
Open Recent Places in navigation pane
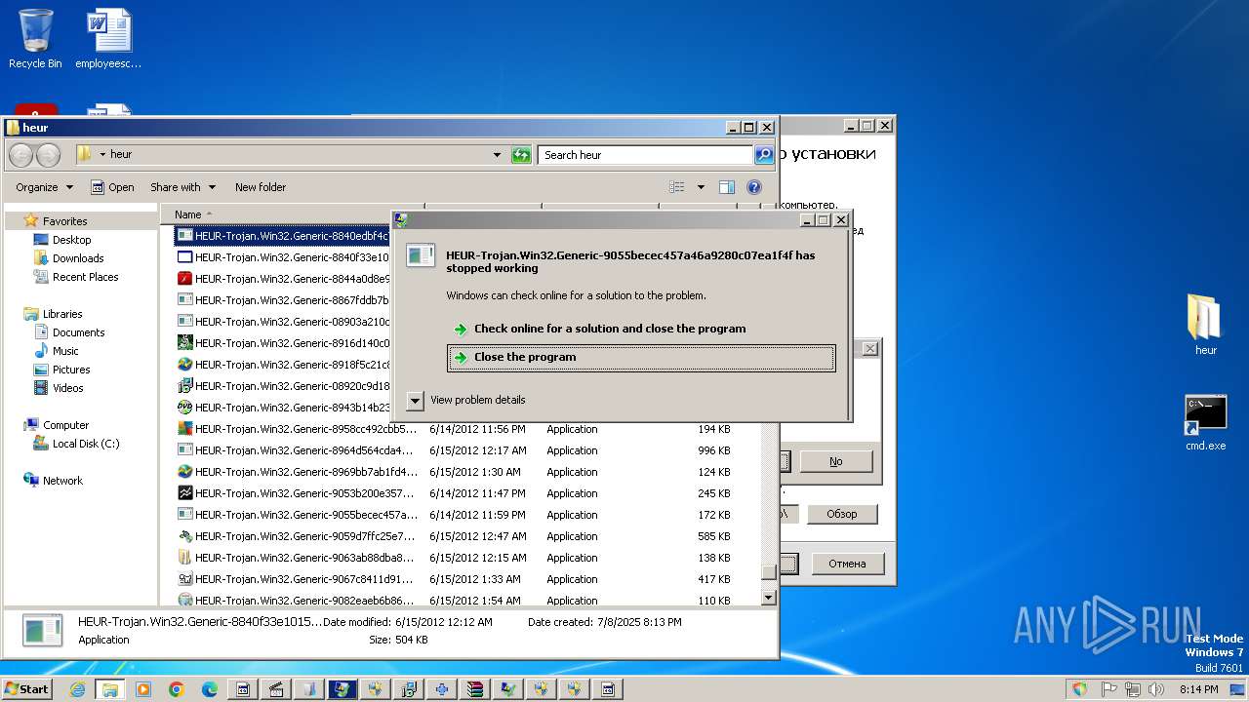[85, 277]
